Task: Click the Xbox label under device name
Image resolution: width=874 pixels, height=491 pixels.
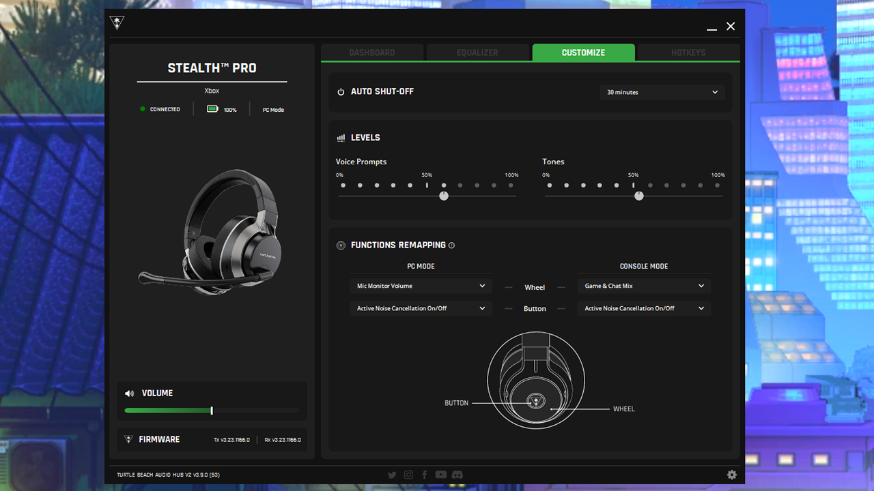Action: coord(212,91)
